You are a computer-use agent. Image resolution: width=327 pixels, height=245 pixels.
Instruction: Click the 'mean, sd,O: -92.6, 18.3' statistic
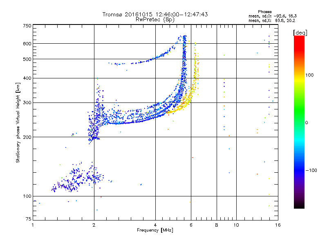pos(273,16)
